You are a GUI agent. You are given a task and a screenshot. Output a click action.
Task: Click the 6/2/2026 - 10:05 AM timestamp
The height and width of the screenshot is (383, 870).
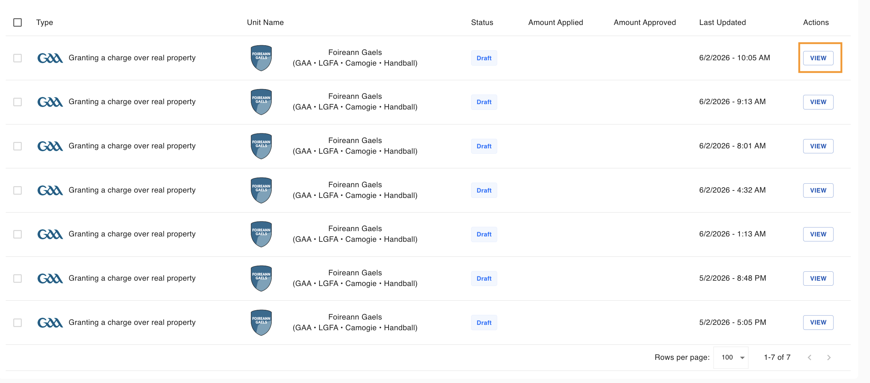(735, 58)
